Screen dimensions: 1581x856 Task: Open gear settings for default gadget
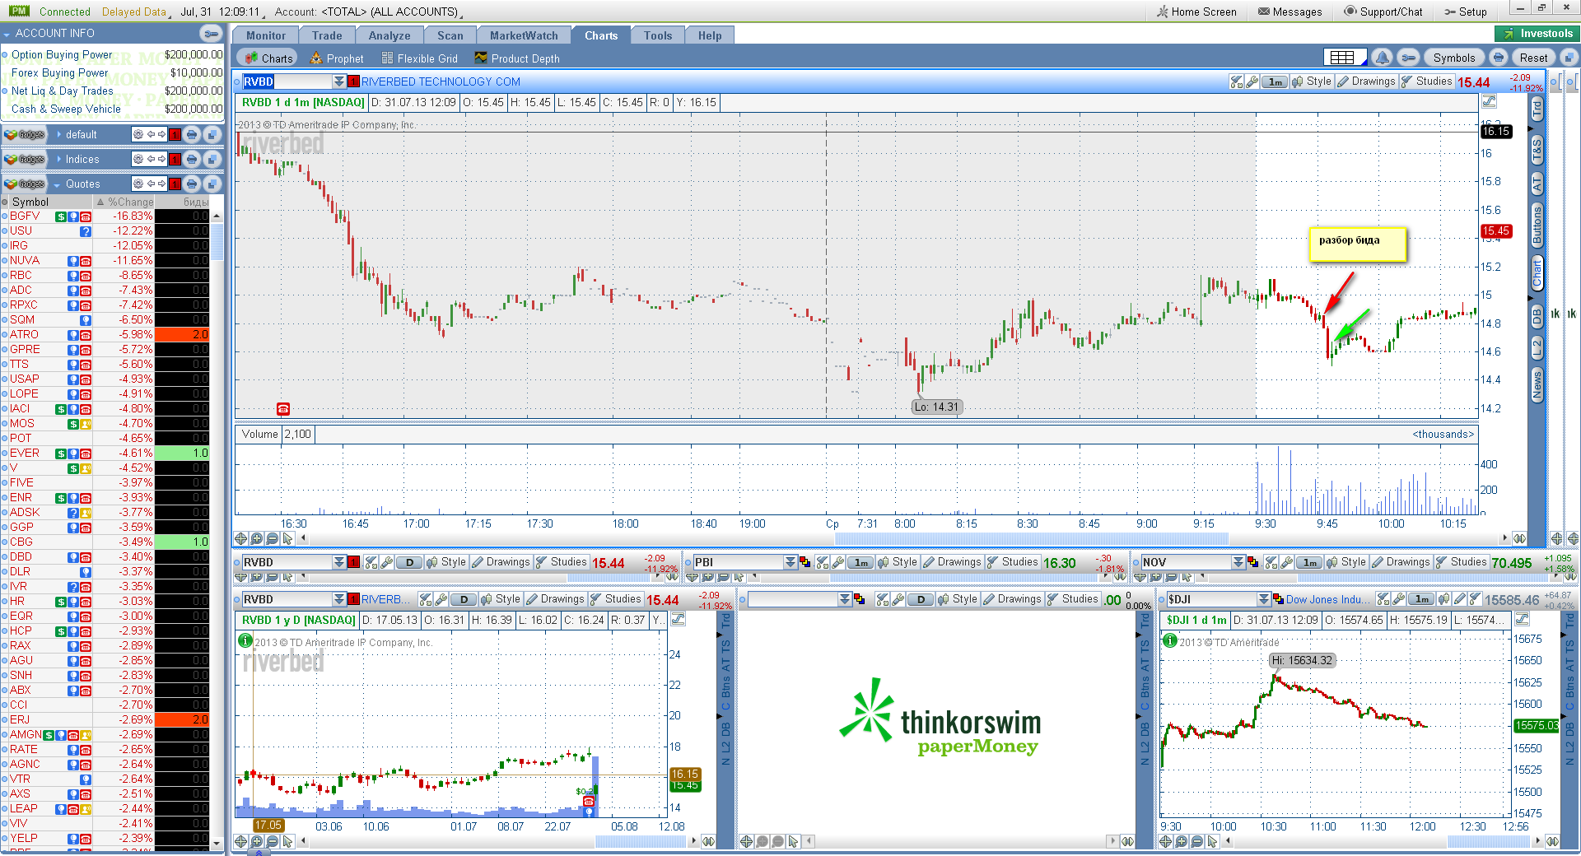point(138,134)
